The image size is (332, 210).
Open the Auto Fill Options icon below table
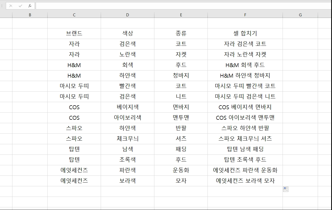click(x=285, y=189)
